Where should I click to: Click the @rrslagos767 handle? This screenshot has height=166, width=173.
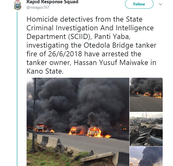38,7
